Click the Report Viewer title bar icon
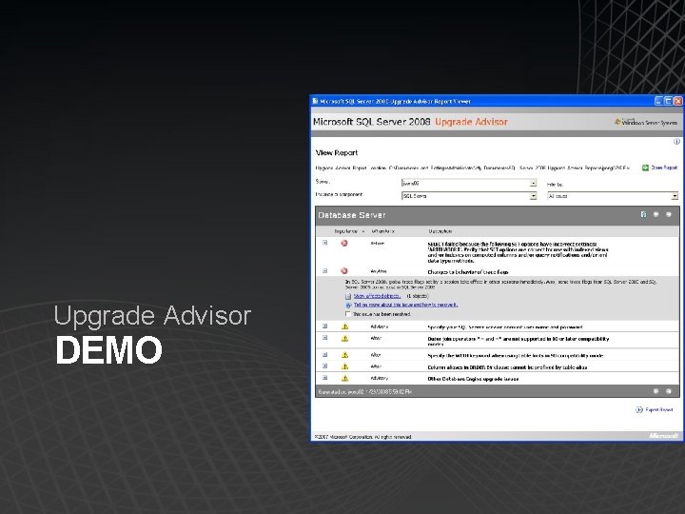Image resolution: width=685 pixels, height=514 pixels. tap(315, 101)
